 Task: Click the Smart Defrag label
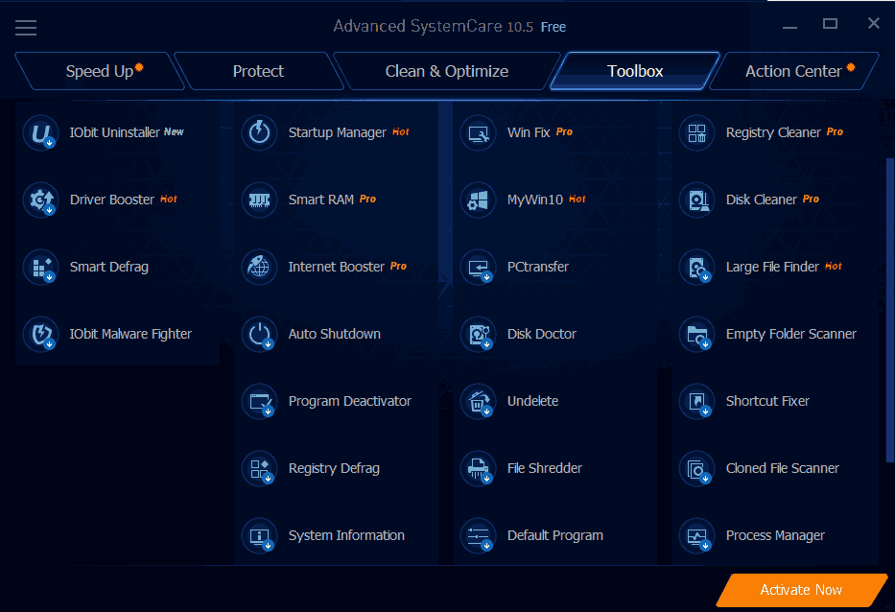[109, 267]
